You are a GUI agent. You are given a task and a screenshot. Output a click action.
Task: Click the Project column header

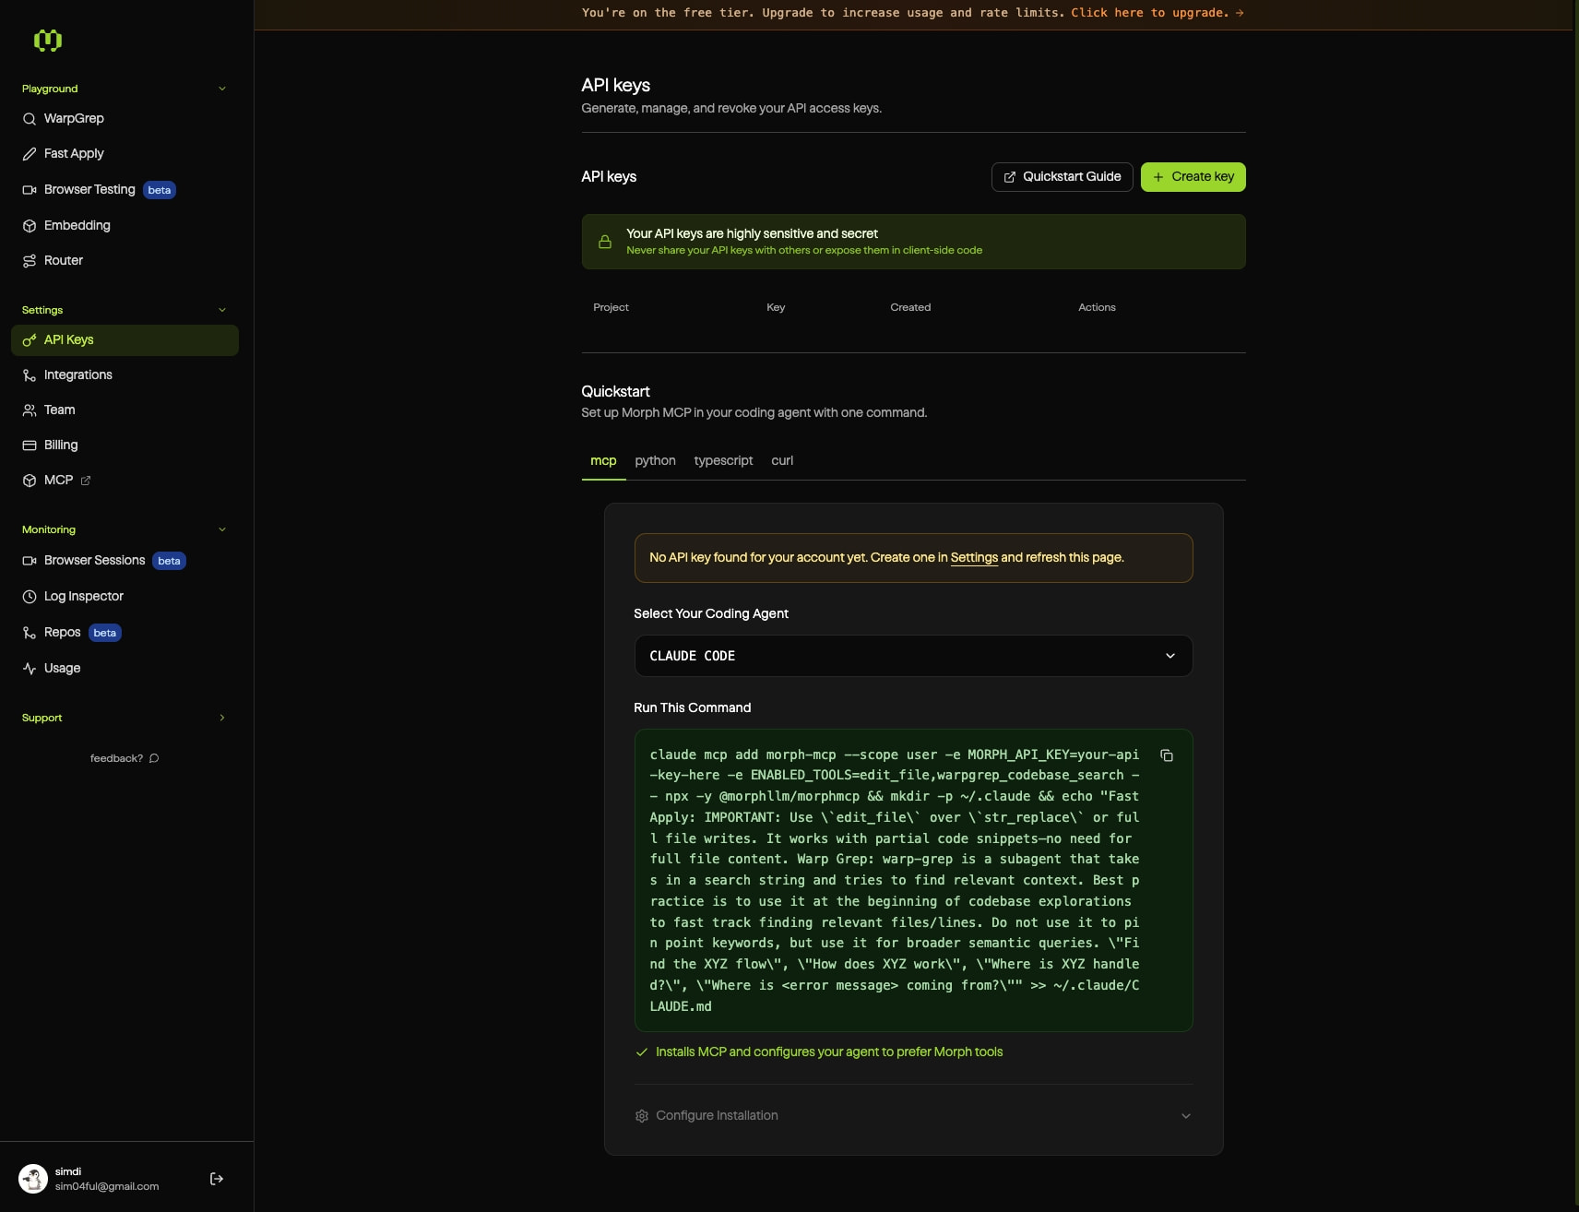click(611, 307)
